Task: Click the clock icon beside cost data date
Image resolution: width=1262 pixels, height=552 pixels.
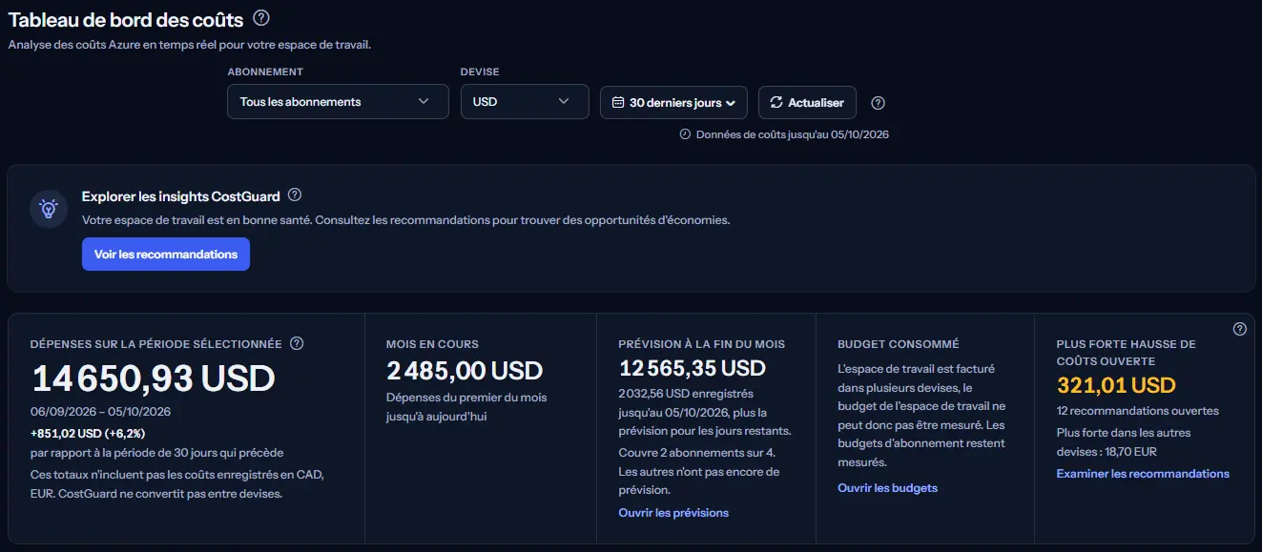Action: pos(685,134)
